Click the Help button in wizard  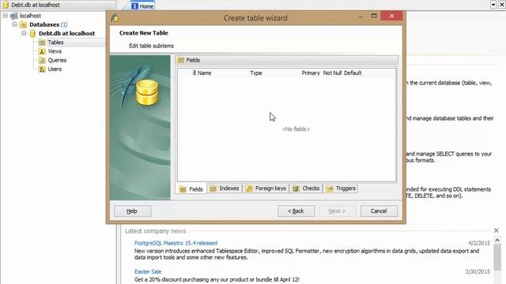coord(132,211)
